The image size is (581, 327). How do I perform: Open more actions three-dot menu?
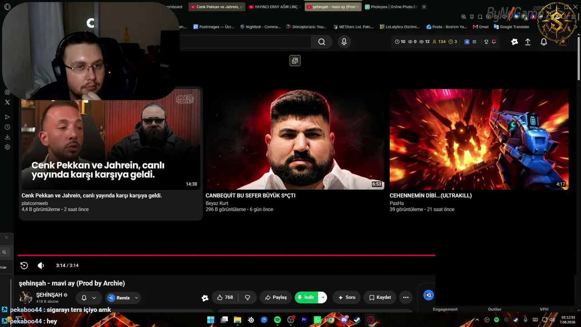406,297
